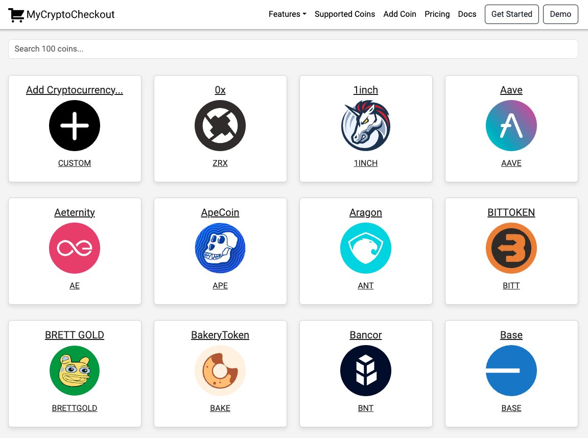Open the Add Cryptocurrency... title link
The width and height of the screenshot is (588, 438).
pos(75,90)
